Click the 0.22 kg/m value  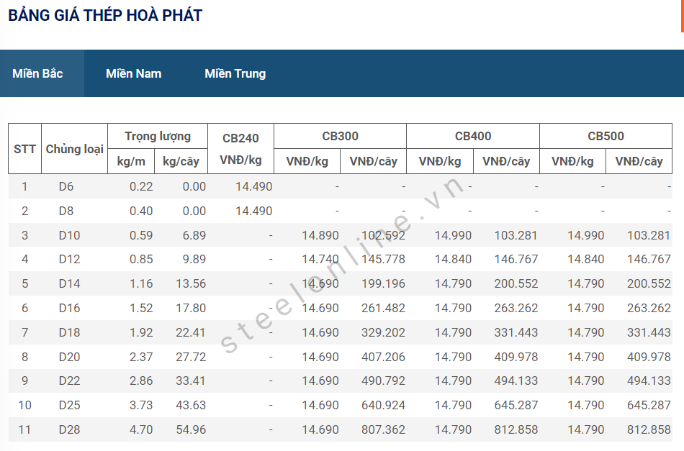pyautogui.click(x=141, y=186)
